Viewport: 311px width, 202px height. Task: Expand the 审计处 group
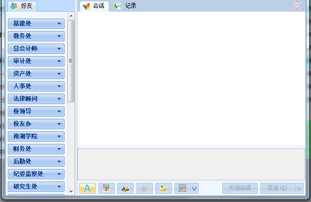(x=36, y=61)
